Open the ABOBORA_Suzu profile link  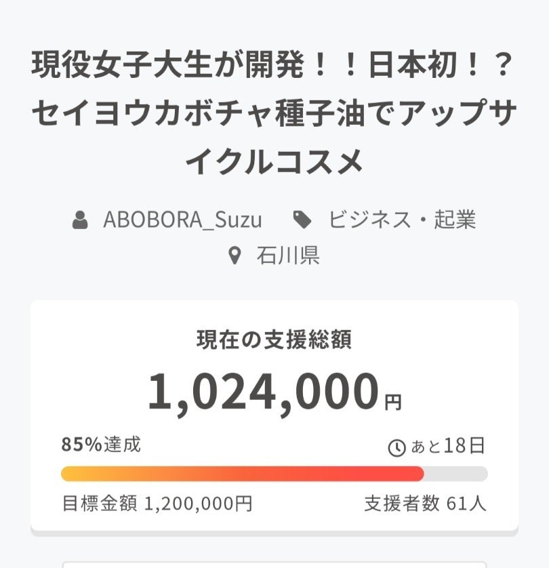click(182, 220)
